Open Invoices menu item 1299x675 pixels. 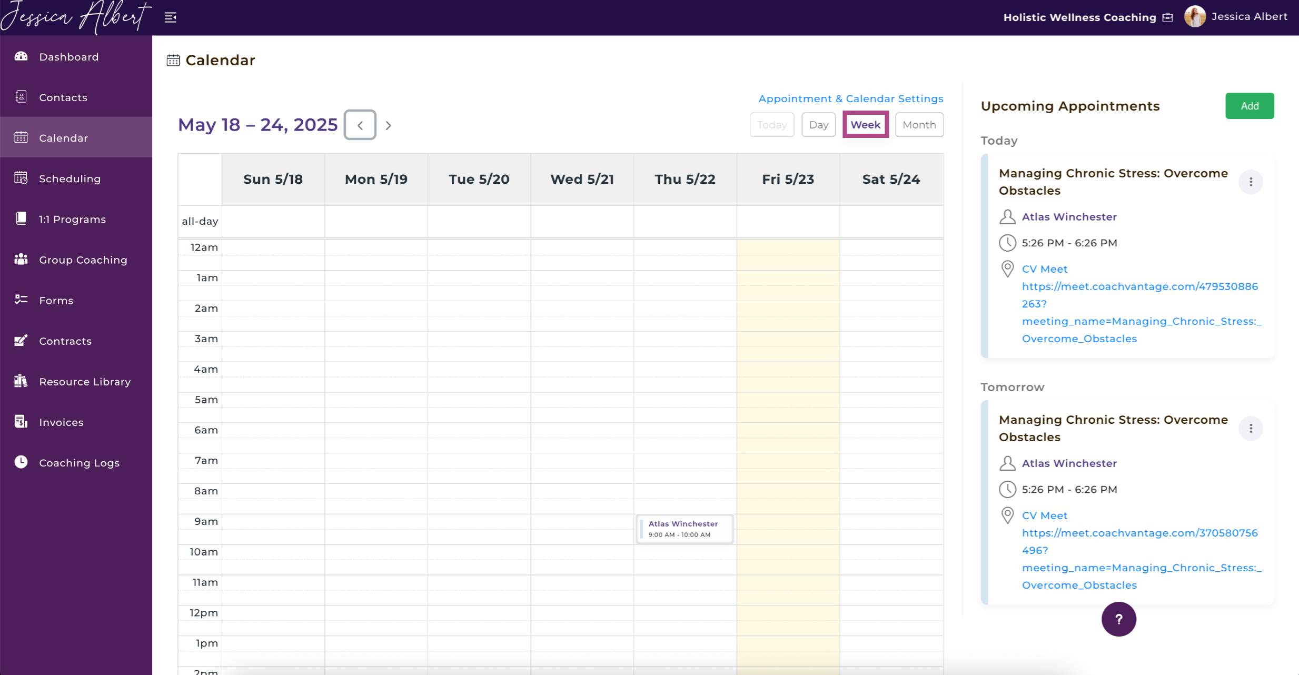(x=76, y=421)
